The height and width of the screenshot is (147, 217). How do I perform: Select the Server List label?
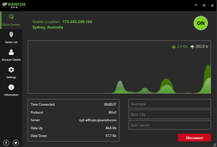tap(11, 42)
